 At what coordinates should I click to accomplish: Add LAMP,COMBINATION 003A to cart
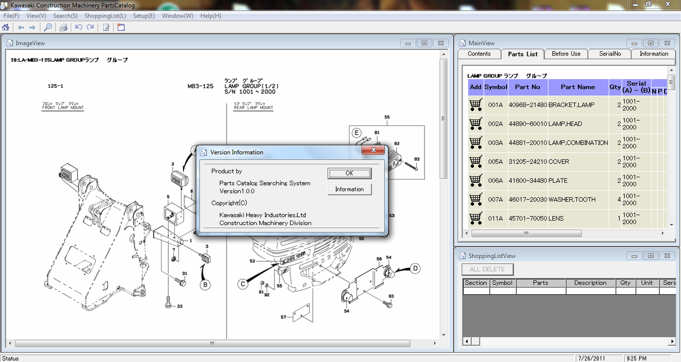coord(476,142)
